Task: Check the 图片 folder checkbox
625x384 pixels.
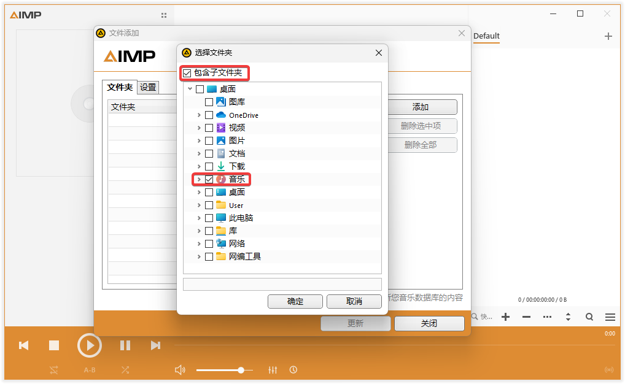Action: tap(209, 140)
